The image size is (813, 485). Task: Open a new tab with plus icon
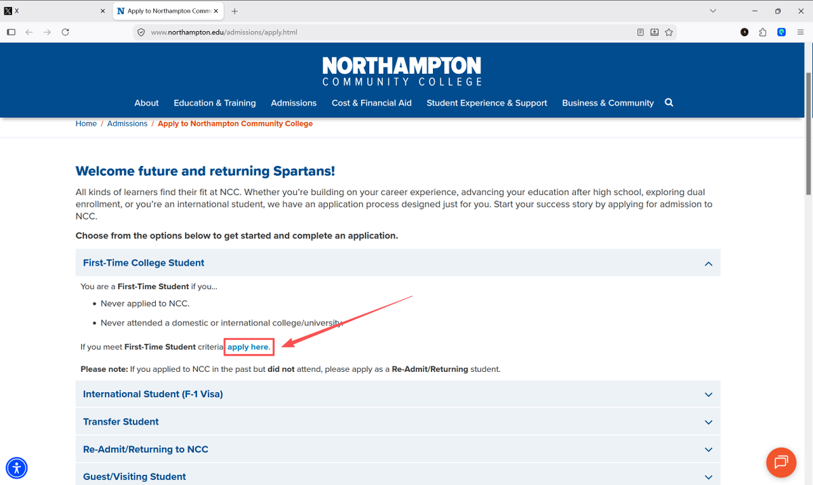234,12
